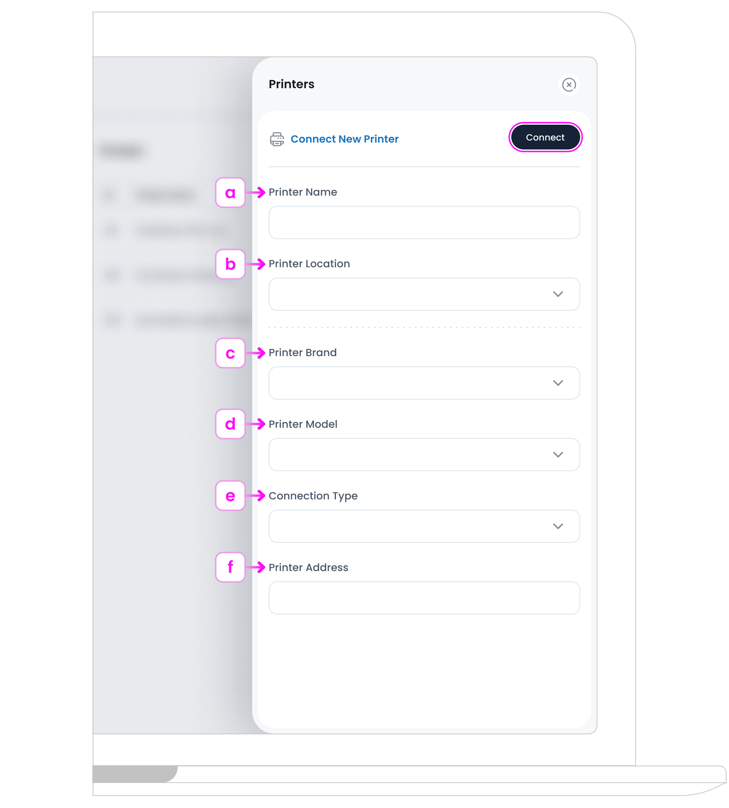Click the printer icon beside Connect New Printer

click(x=277, y=139)
